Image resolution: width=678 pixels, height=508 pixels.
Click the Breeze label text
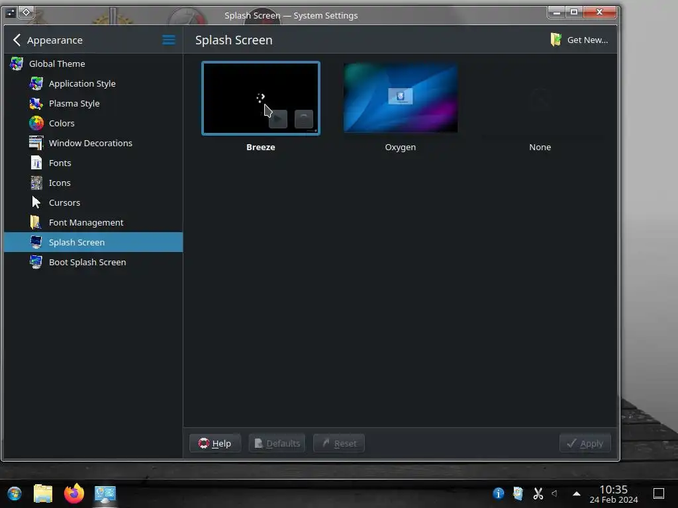click(261, 147)
